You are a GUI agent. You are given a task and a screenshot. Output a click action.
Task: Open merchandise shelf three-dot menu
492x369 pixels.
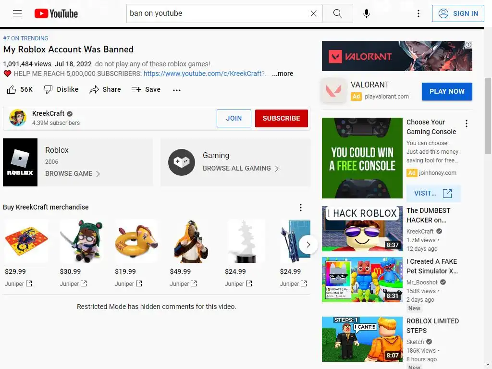(301, 208)
